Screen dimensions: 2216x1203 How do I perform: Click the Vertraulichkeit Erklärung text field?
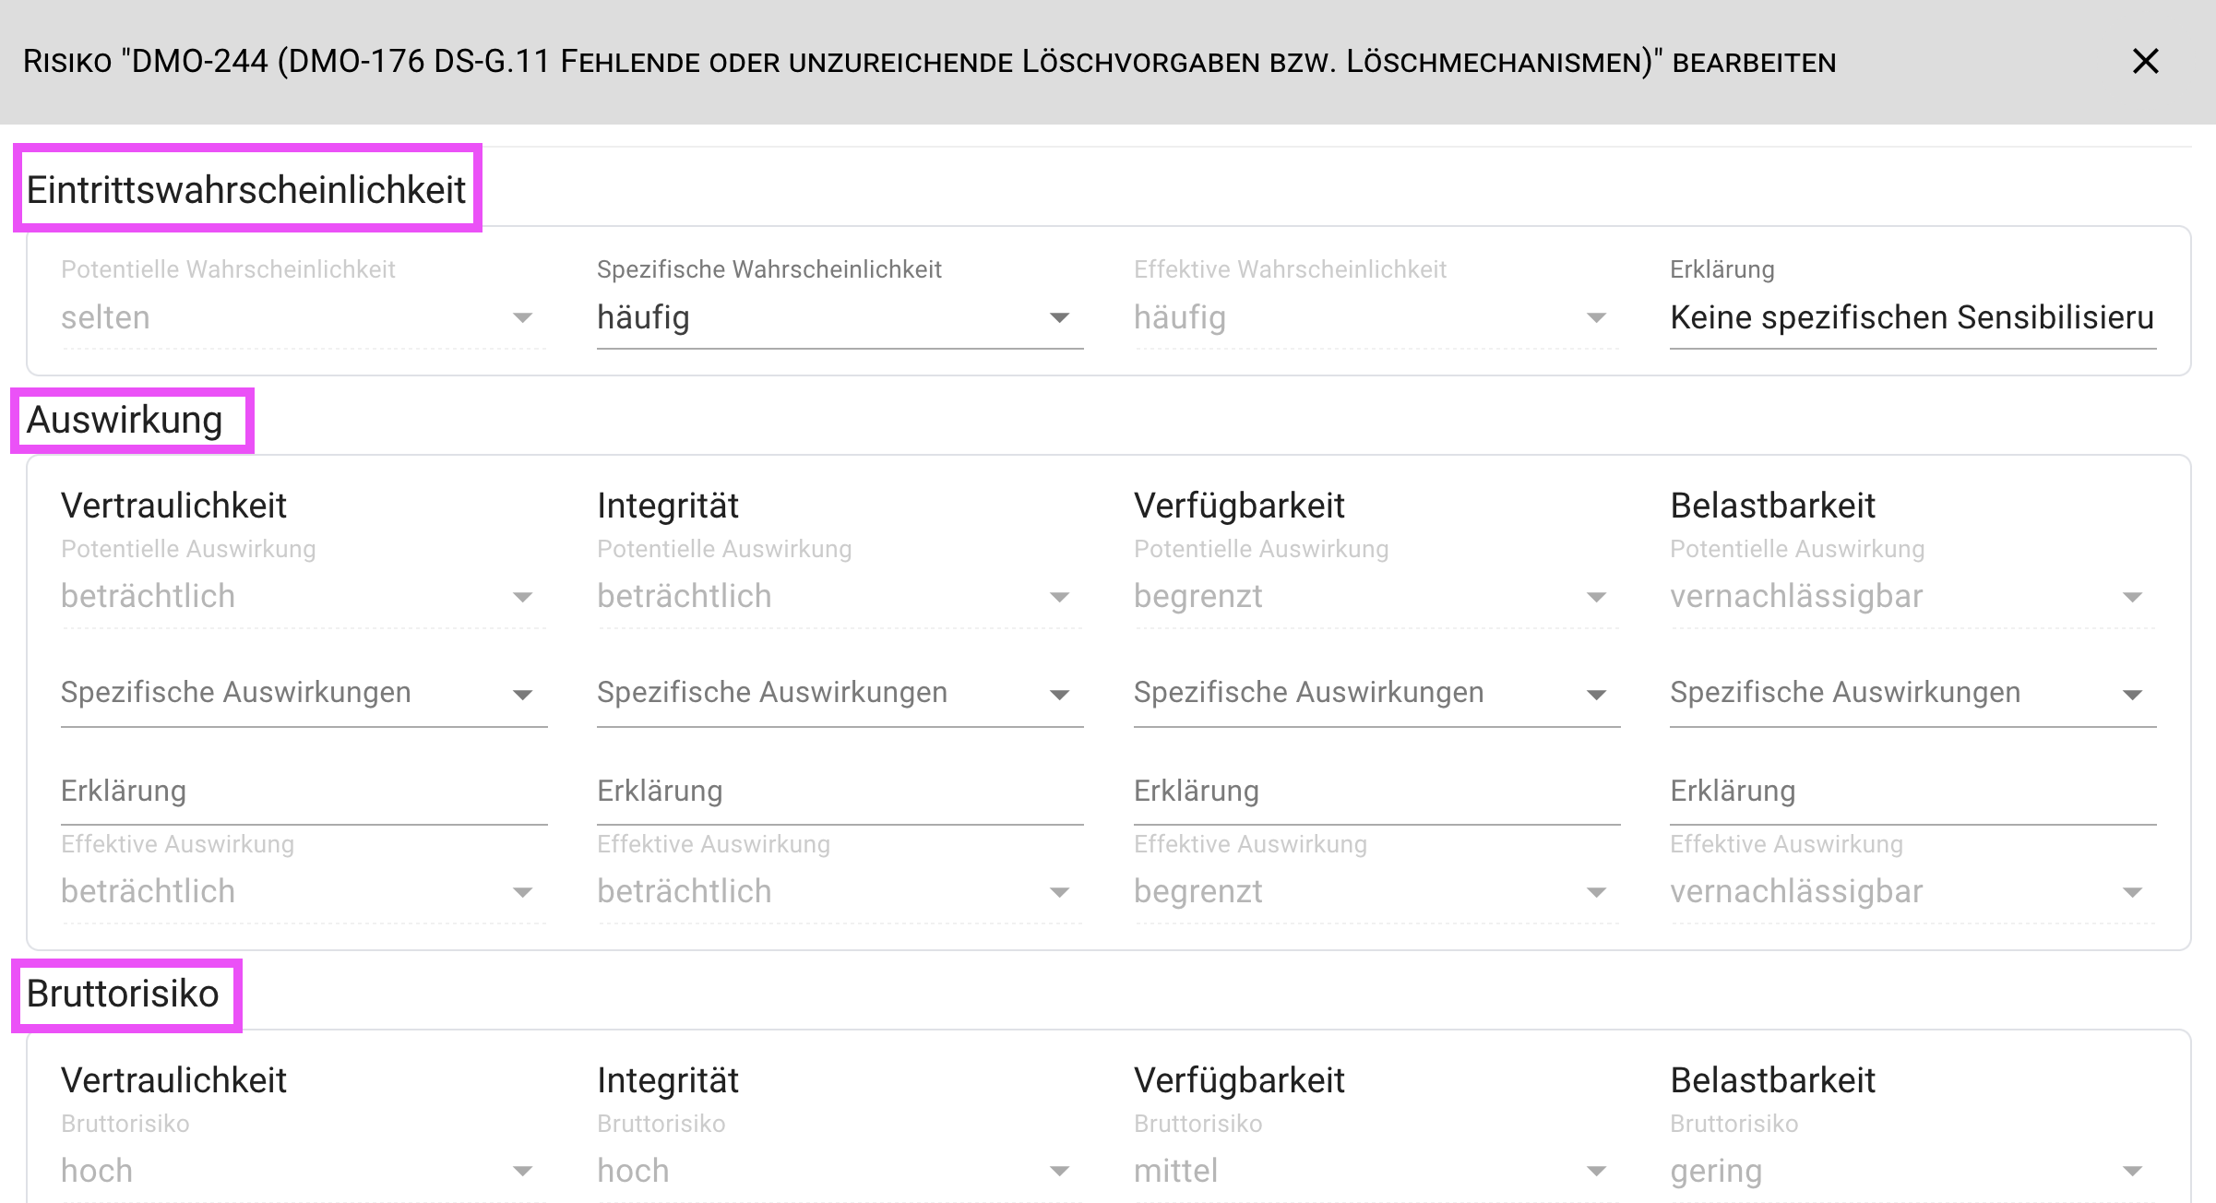[303, 792]
